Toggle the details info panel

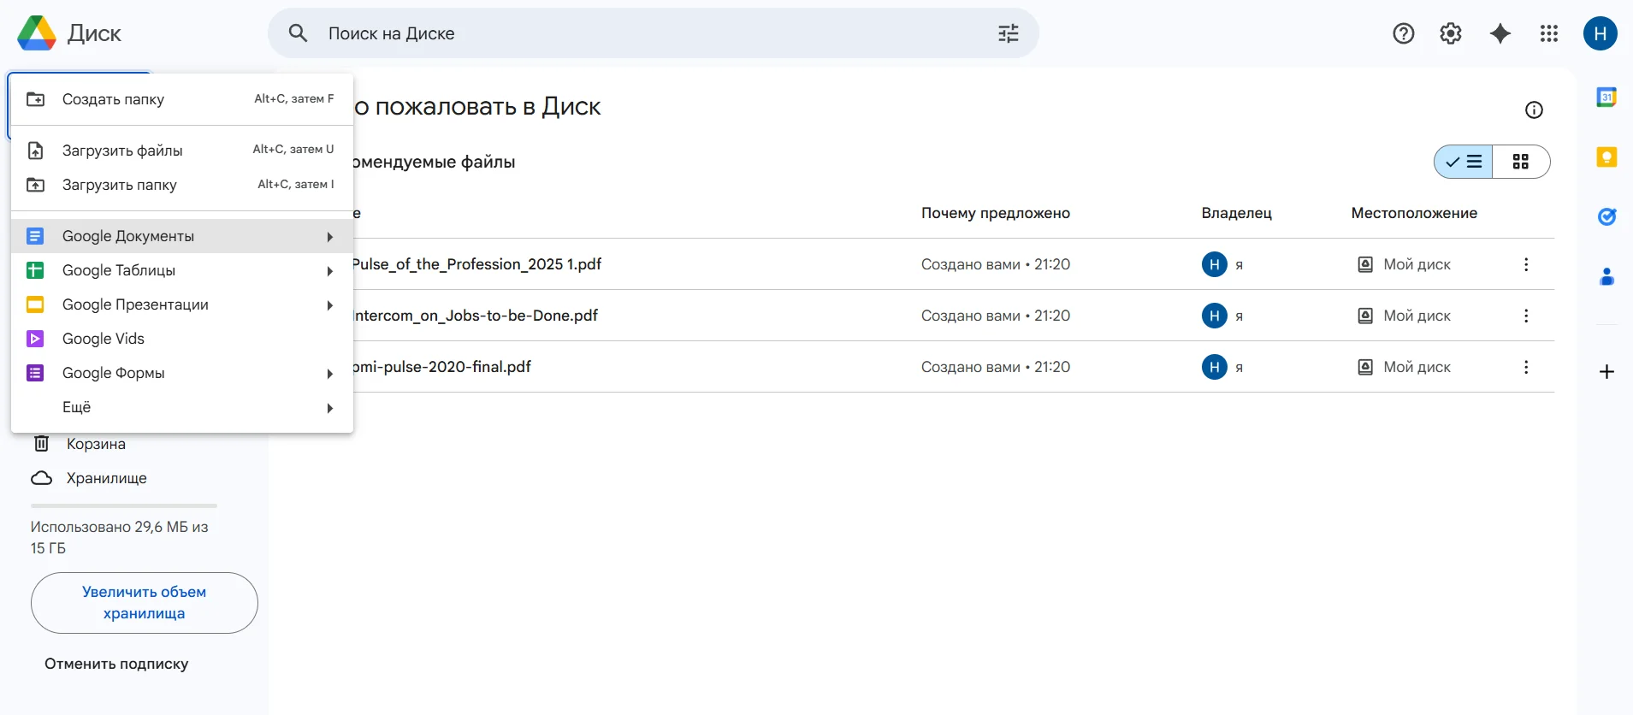click(1534, 109)
